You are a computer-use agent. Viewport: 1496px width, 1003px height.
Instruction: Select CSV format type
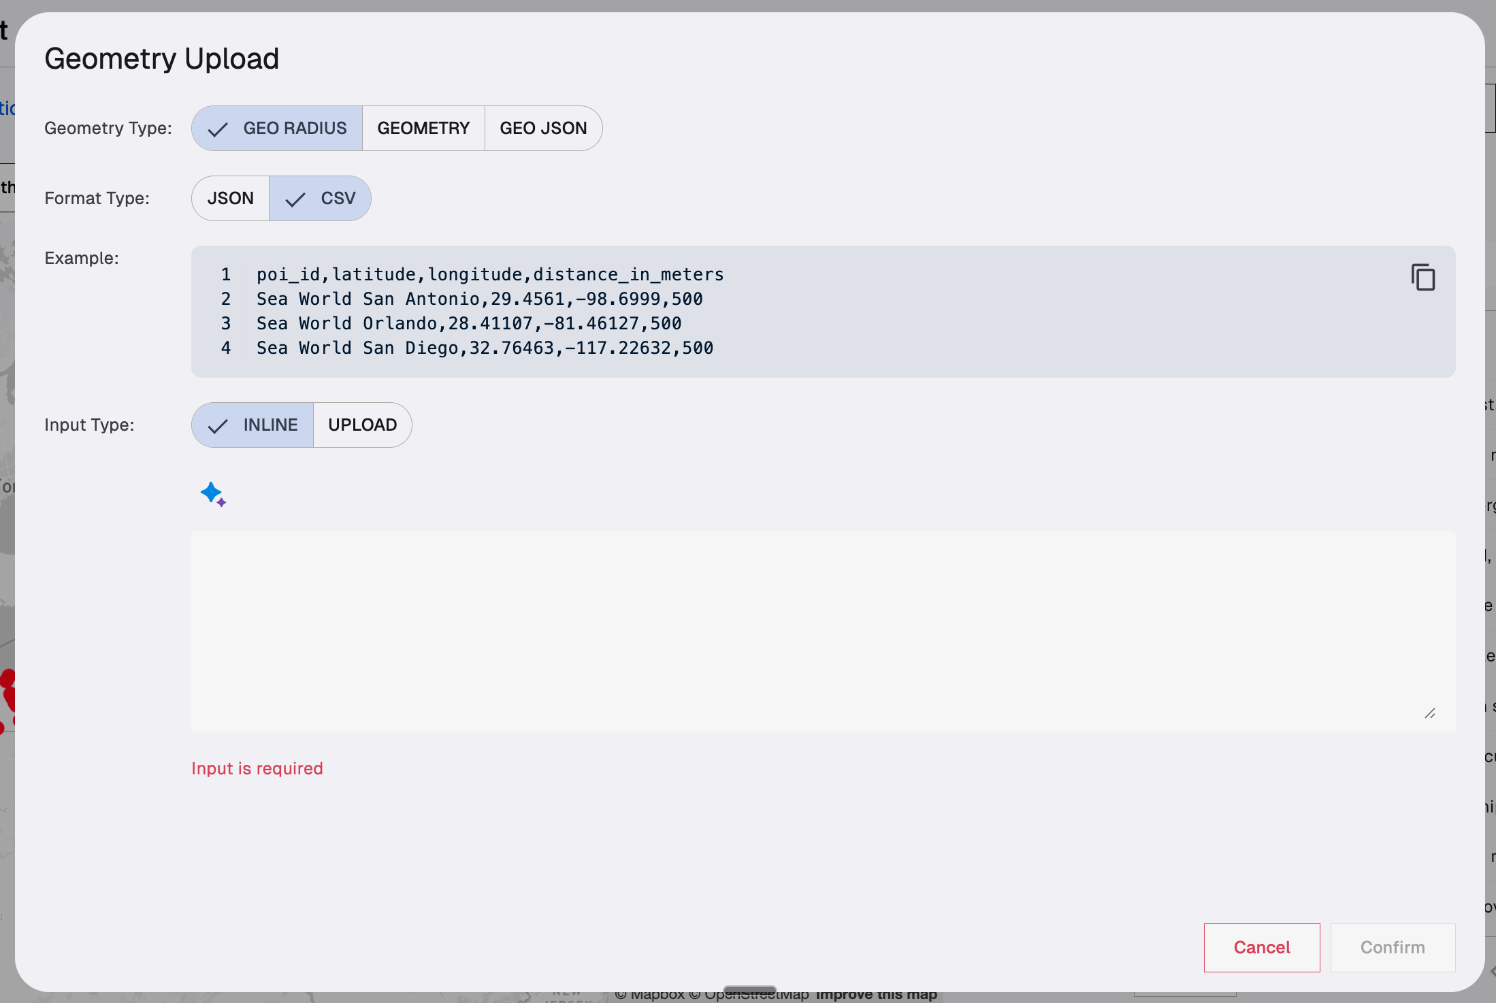[x=321, y=199]
